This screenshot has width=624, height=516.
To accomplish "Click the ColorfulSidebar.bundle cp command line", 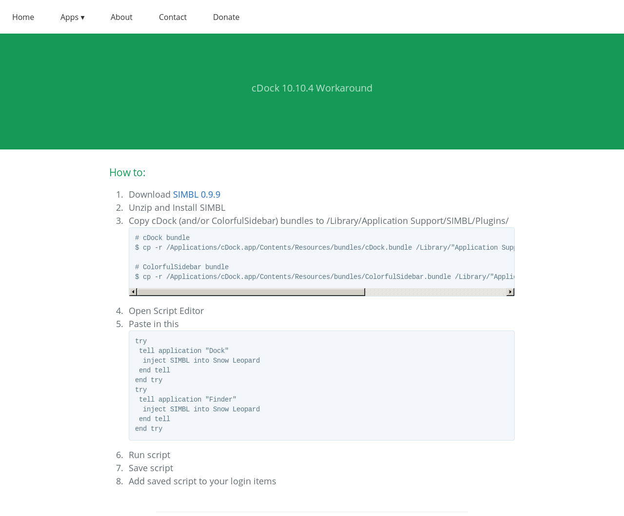I will pos(325,277).
